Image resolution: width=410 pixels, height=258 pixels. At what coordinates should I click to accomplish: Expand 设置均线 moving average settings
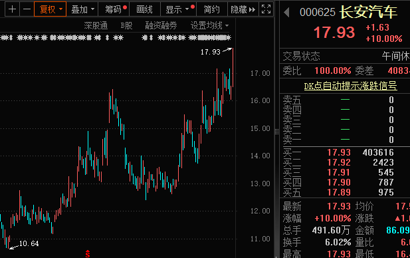(209, 25)
